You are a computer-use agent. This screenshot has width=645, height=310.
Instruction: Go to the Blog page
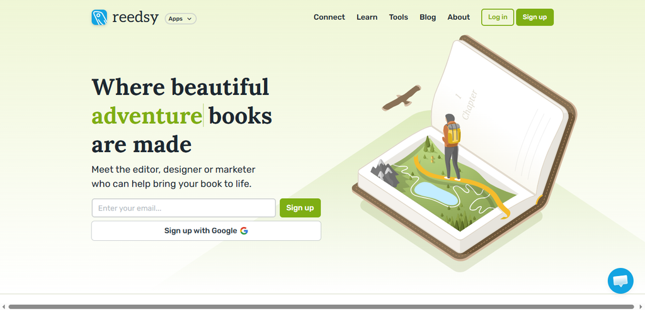pos(428,17)
